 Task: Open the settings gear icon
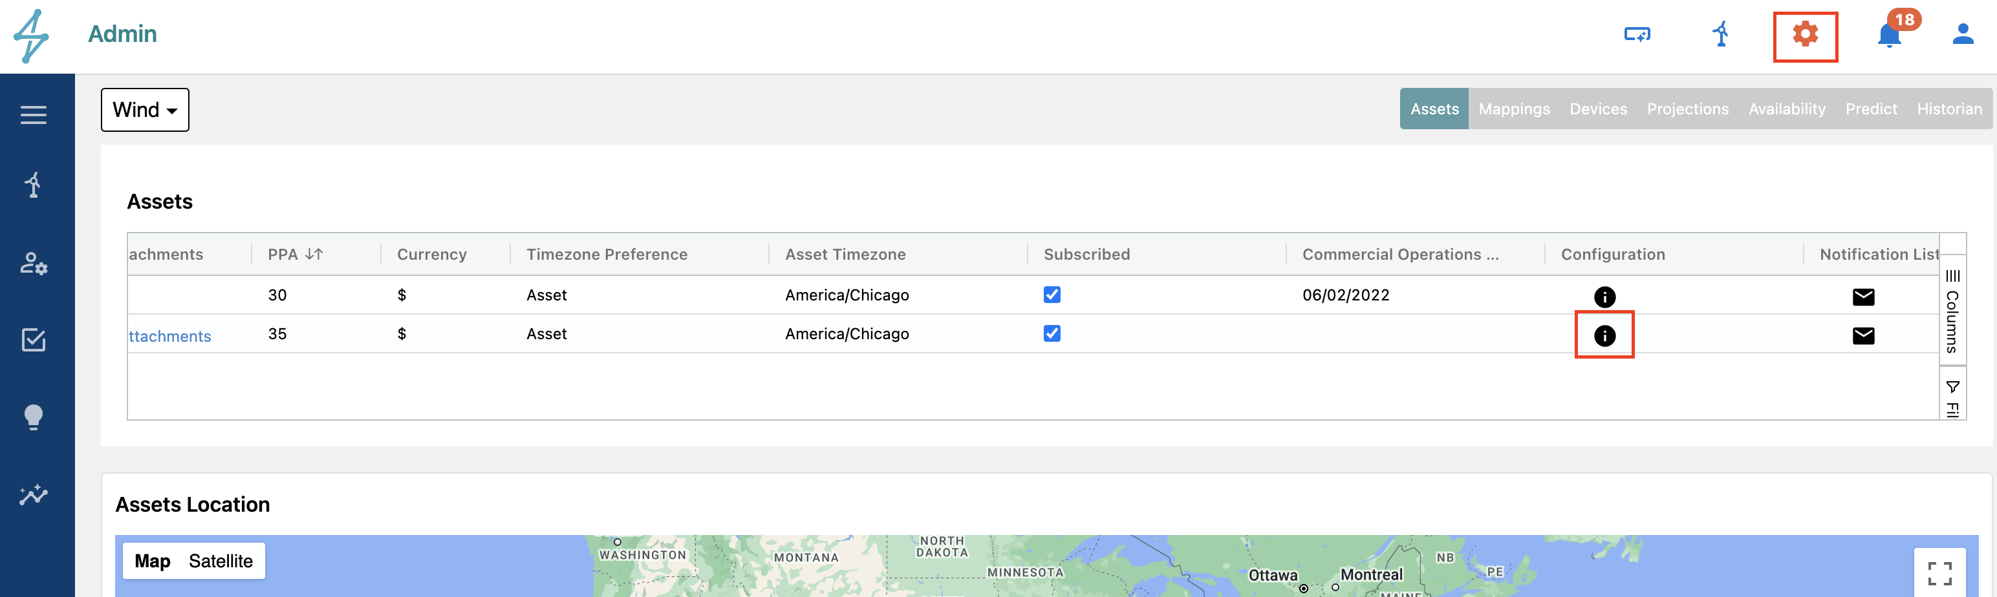1805,35
